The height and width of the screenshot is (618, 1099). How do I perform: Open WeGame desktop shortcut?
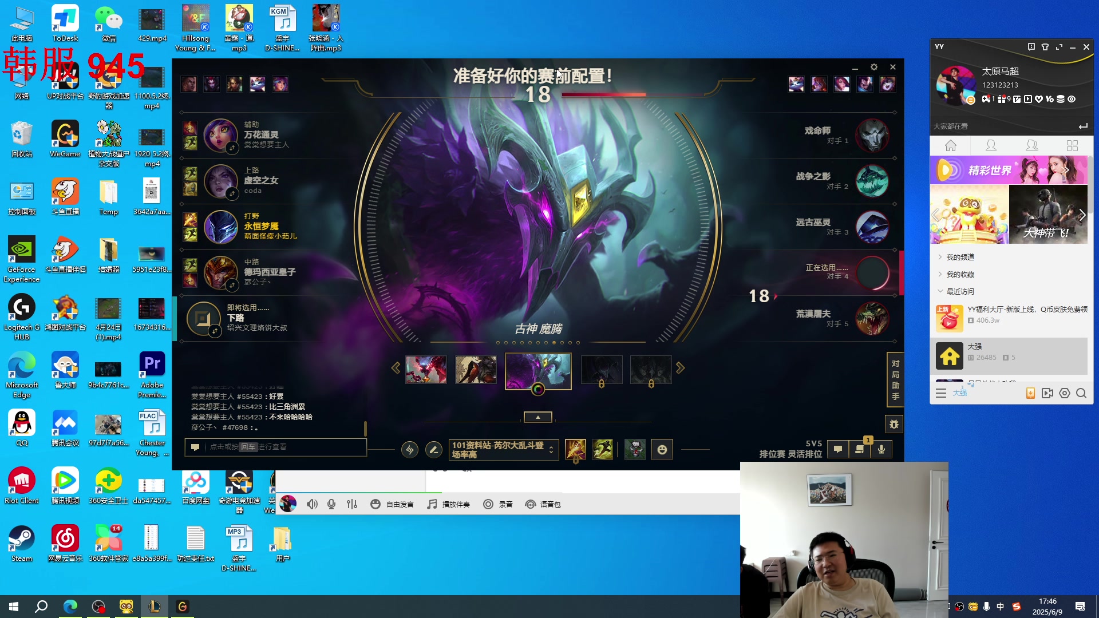click(65, 139)
